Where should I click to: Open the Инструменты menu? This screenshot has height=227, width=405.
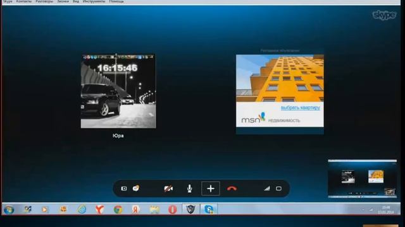coord(94,1)
